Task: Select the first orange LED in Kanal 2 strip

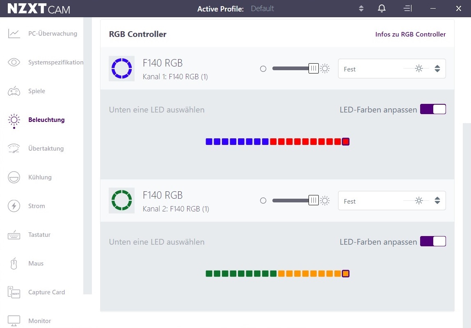Action: pos(281,273)
